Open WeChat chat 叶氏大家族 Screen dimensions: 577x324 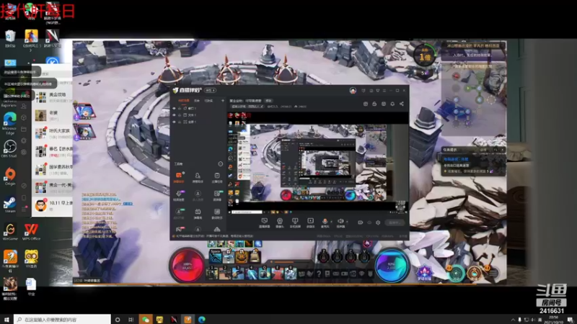coord(52,133)
